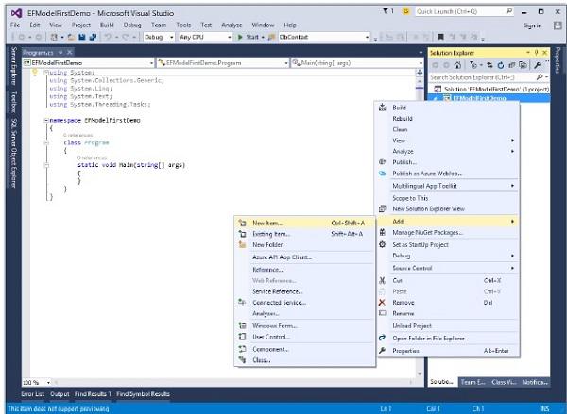Click the feedback smiley icon
This screenshot has height=414, width=567.
point(405,11)
